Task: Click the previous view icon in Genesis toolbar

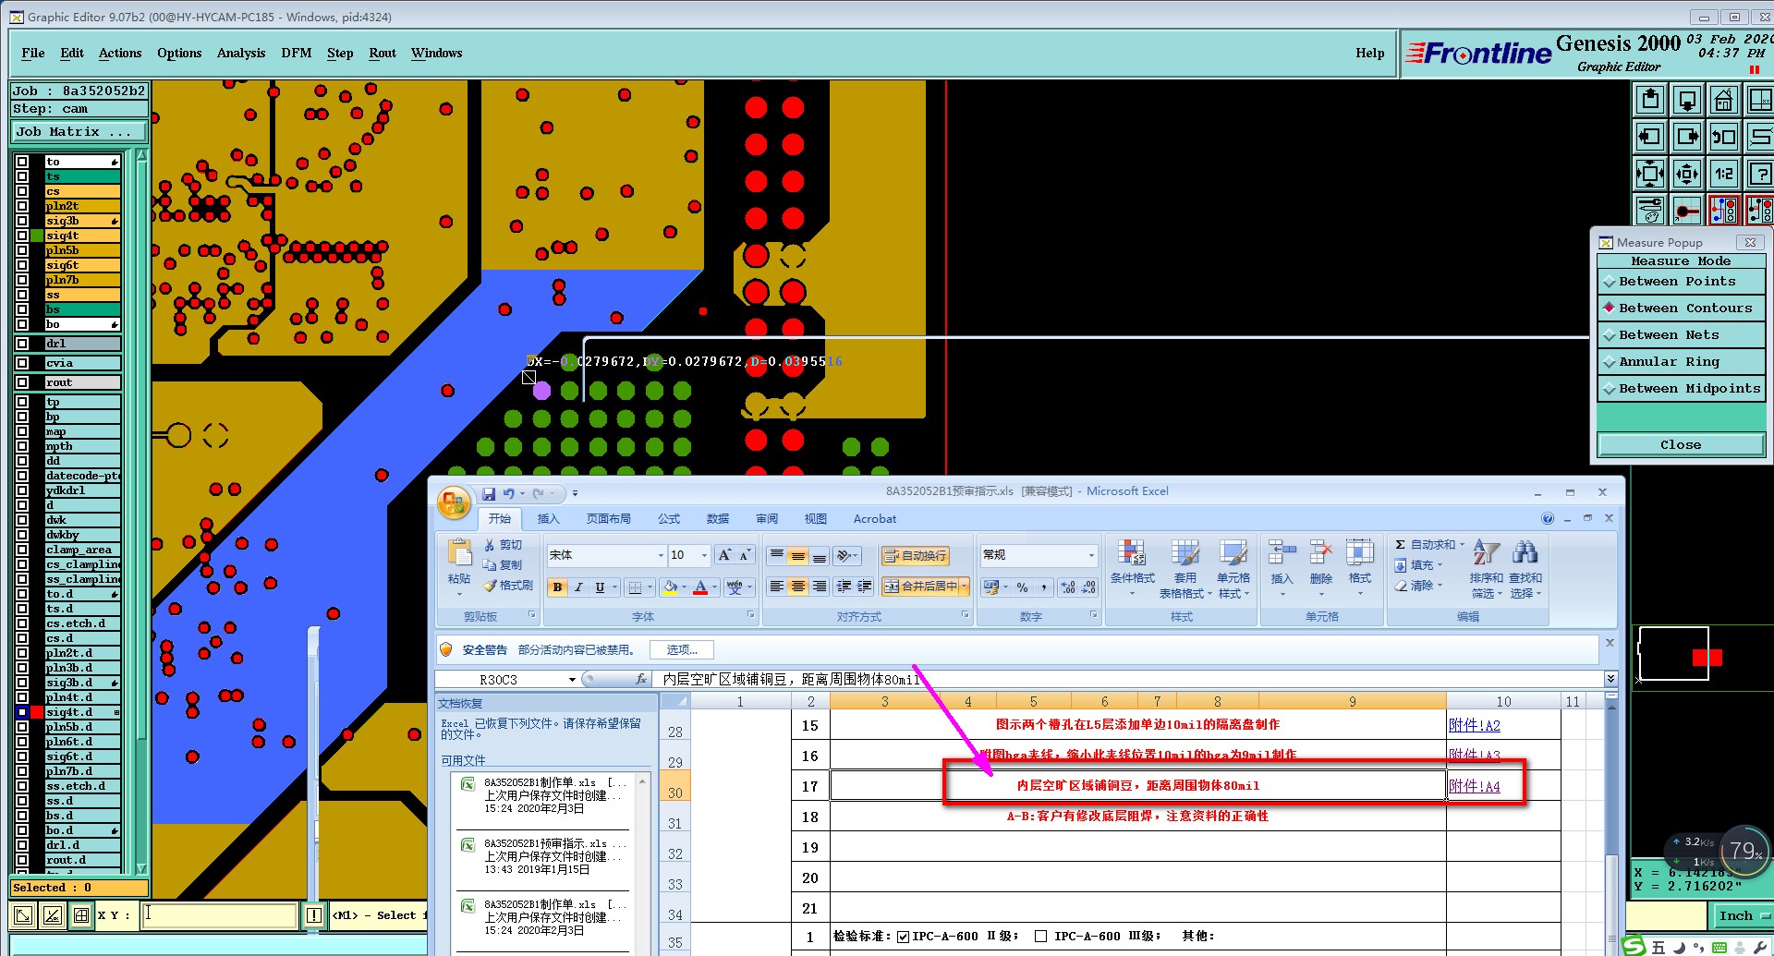Action: tap(1723, 137)
